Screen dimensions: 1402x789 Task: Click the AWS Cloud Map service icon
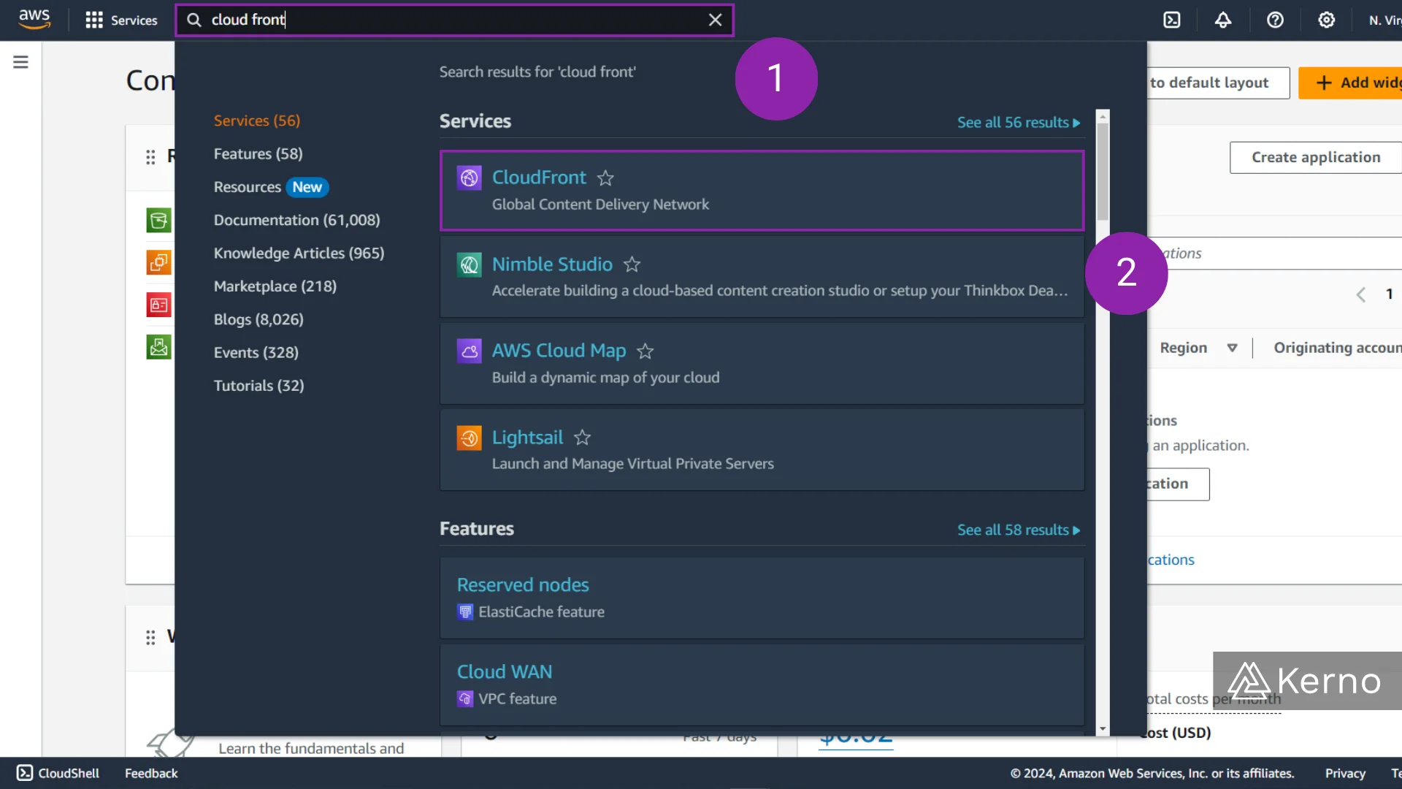469,351
